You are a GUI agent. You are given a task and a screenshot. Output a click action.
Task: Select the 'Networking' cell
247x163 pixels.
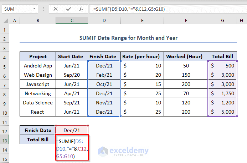point(38,93)
